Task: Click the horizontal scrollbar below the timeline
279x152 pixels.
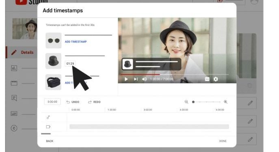Action: [x=46, y=134]
